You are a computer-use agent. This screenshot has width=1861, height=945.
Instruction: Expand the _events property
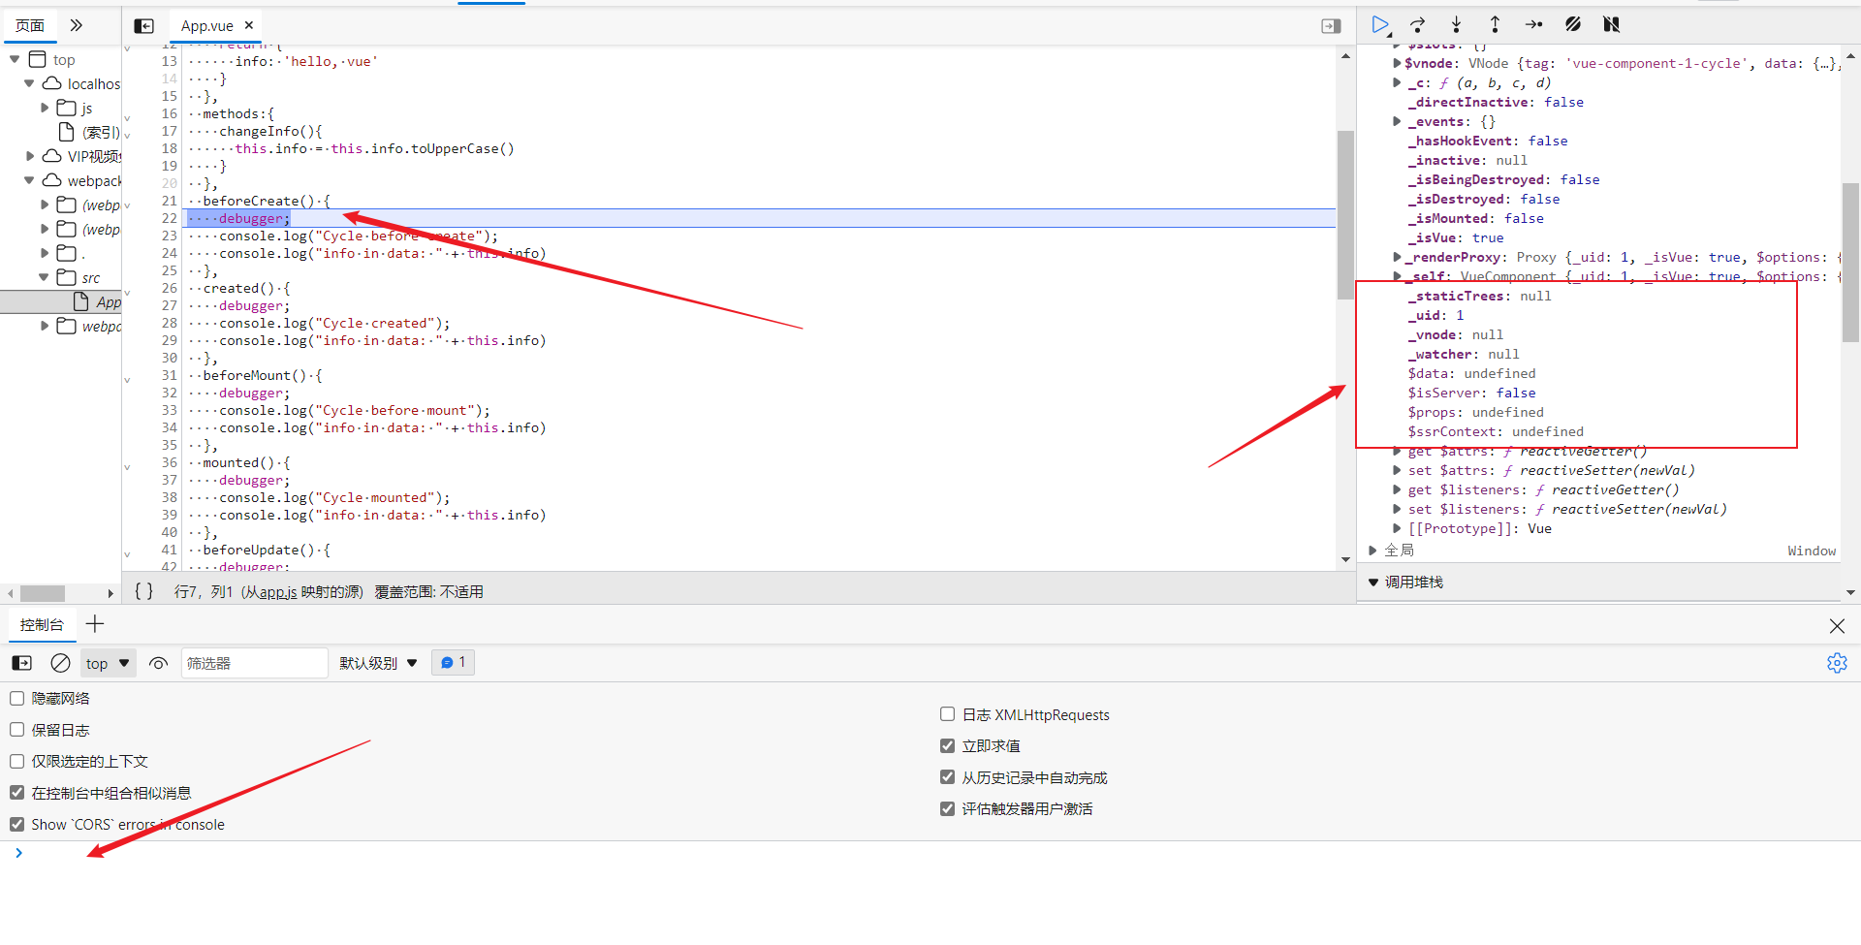[x=1397, y=122]
